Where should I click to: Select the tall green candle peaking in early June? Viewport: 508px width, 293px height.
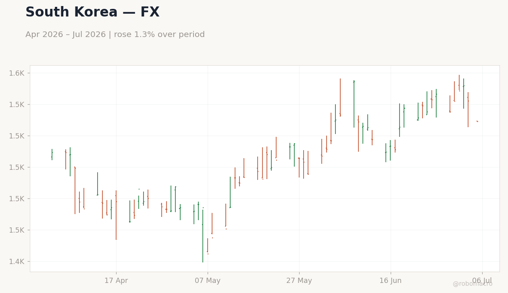click(x=354, y=104)
